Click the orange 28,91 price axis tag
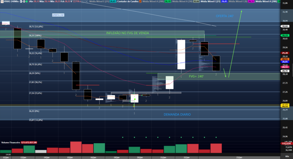This screenshot has height=159, width=293. 284,59
